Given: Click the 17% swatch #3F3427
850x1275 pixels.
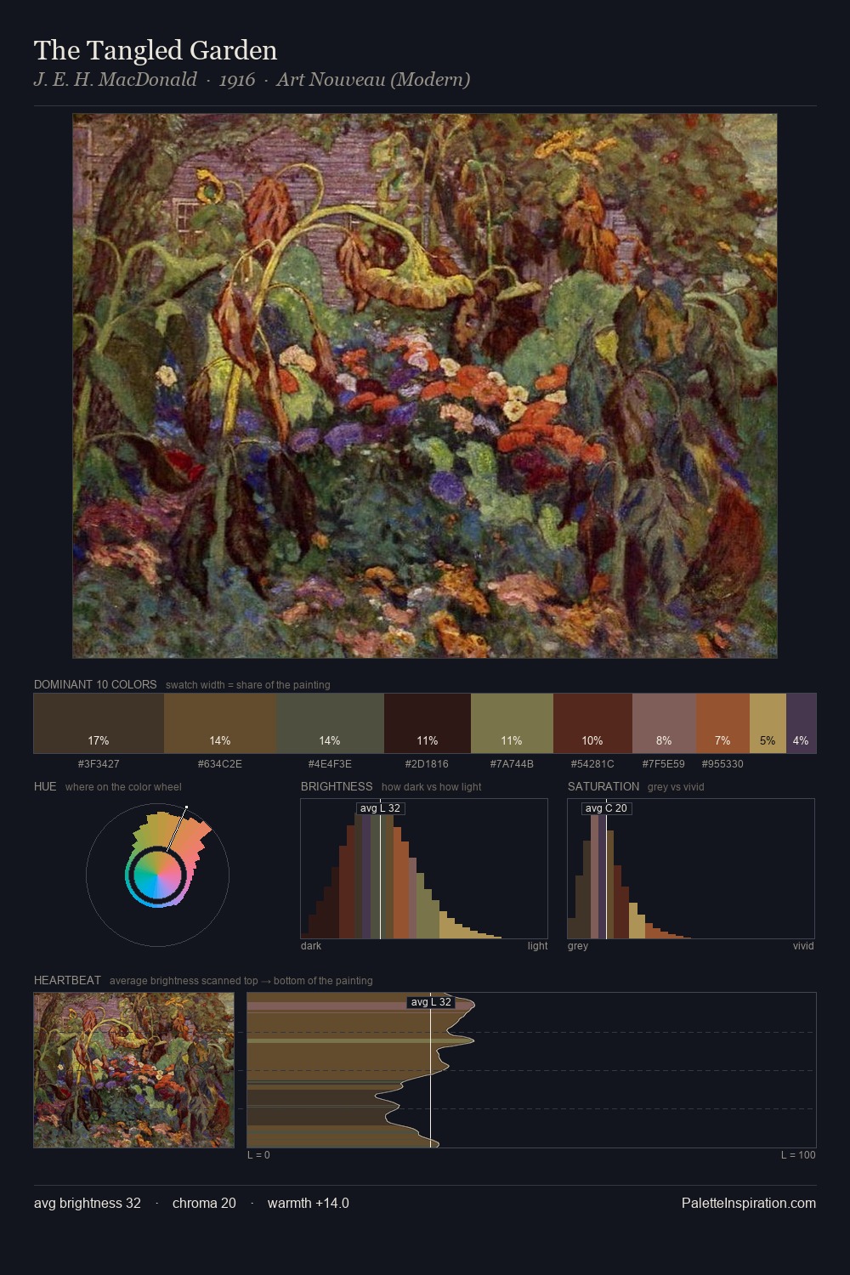Looking at the screenshot, I should [99, 723].
